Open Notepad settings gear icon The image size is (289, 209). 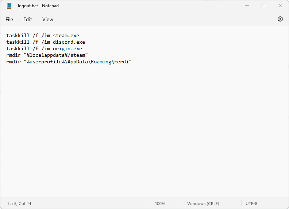280,19
